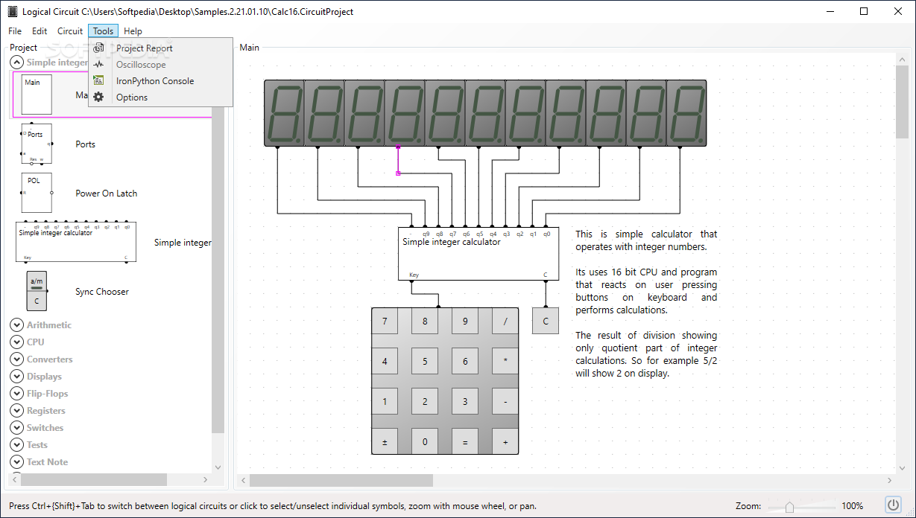Image resolution: width=916 pixels, height=518 pixels.
Task: Select the magenta highlighted wire segment
Action: pos(398,160)
